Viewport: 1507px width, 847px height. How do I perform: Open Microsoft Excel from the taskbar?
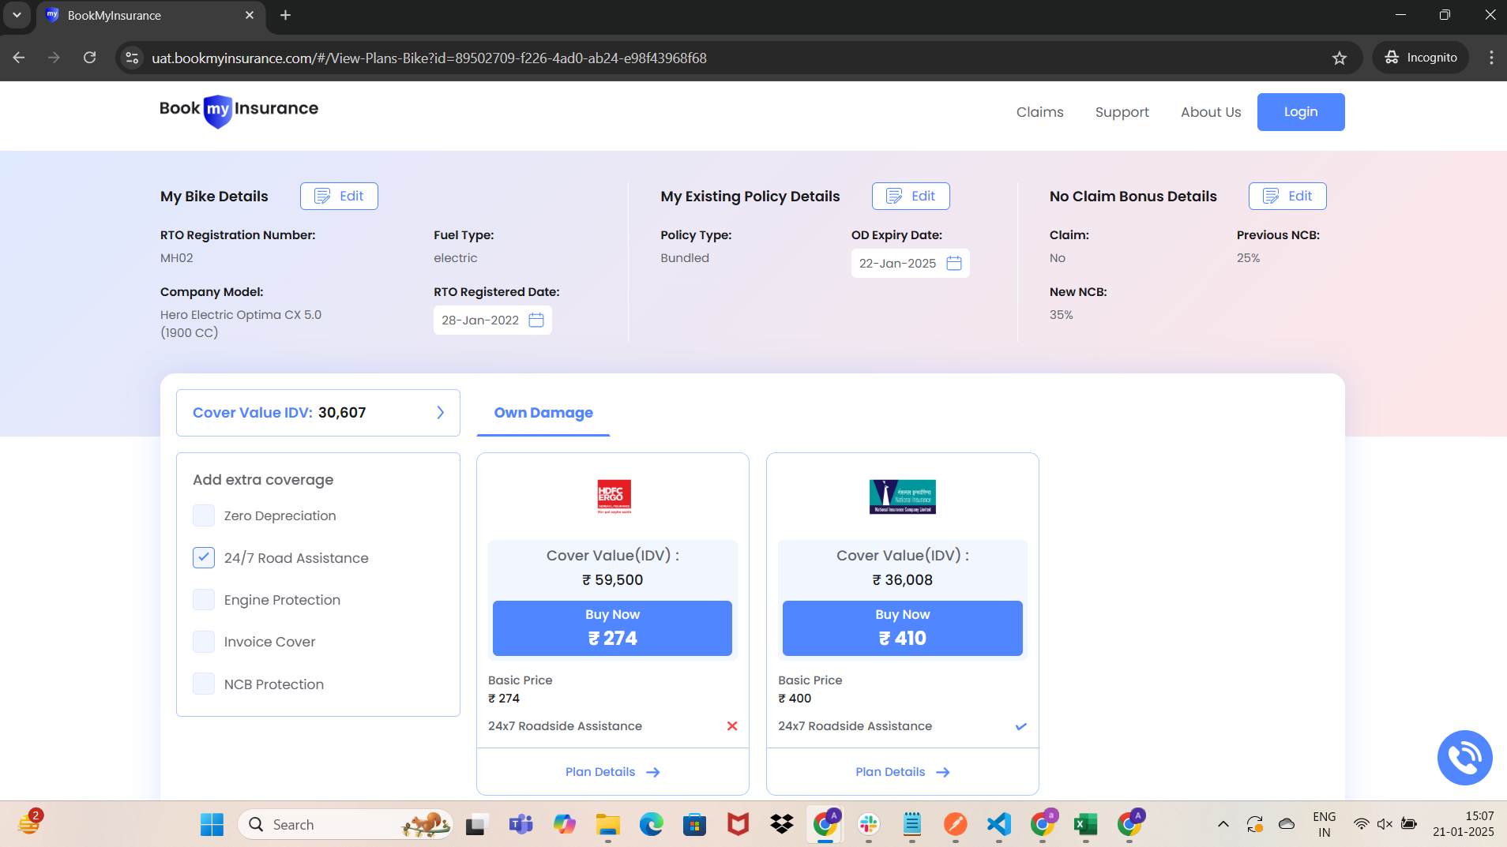coord(1085,825)
